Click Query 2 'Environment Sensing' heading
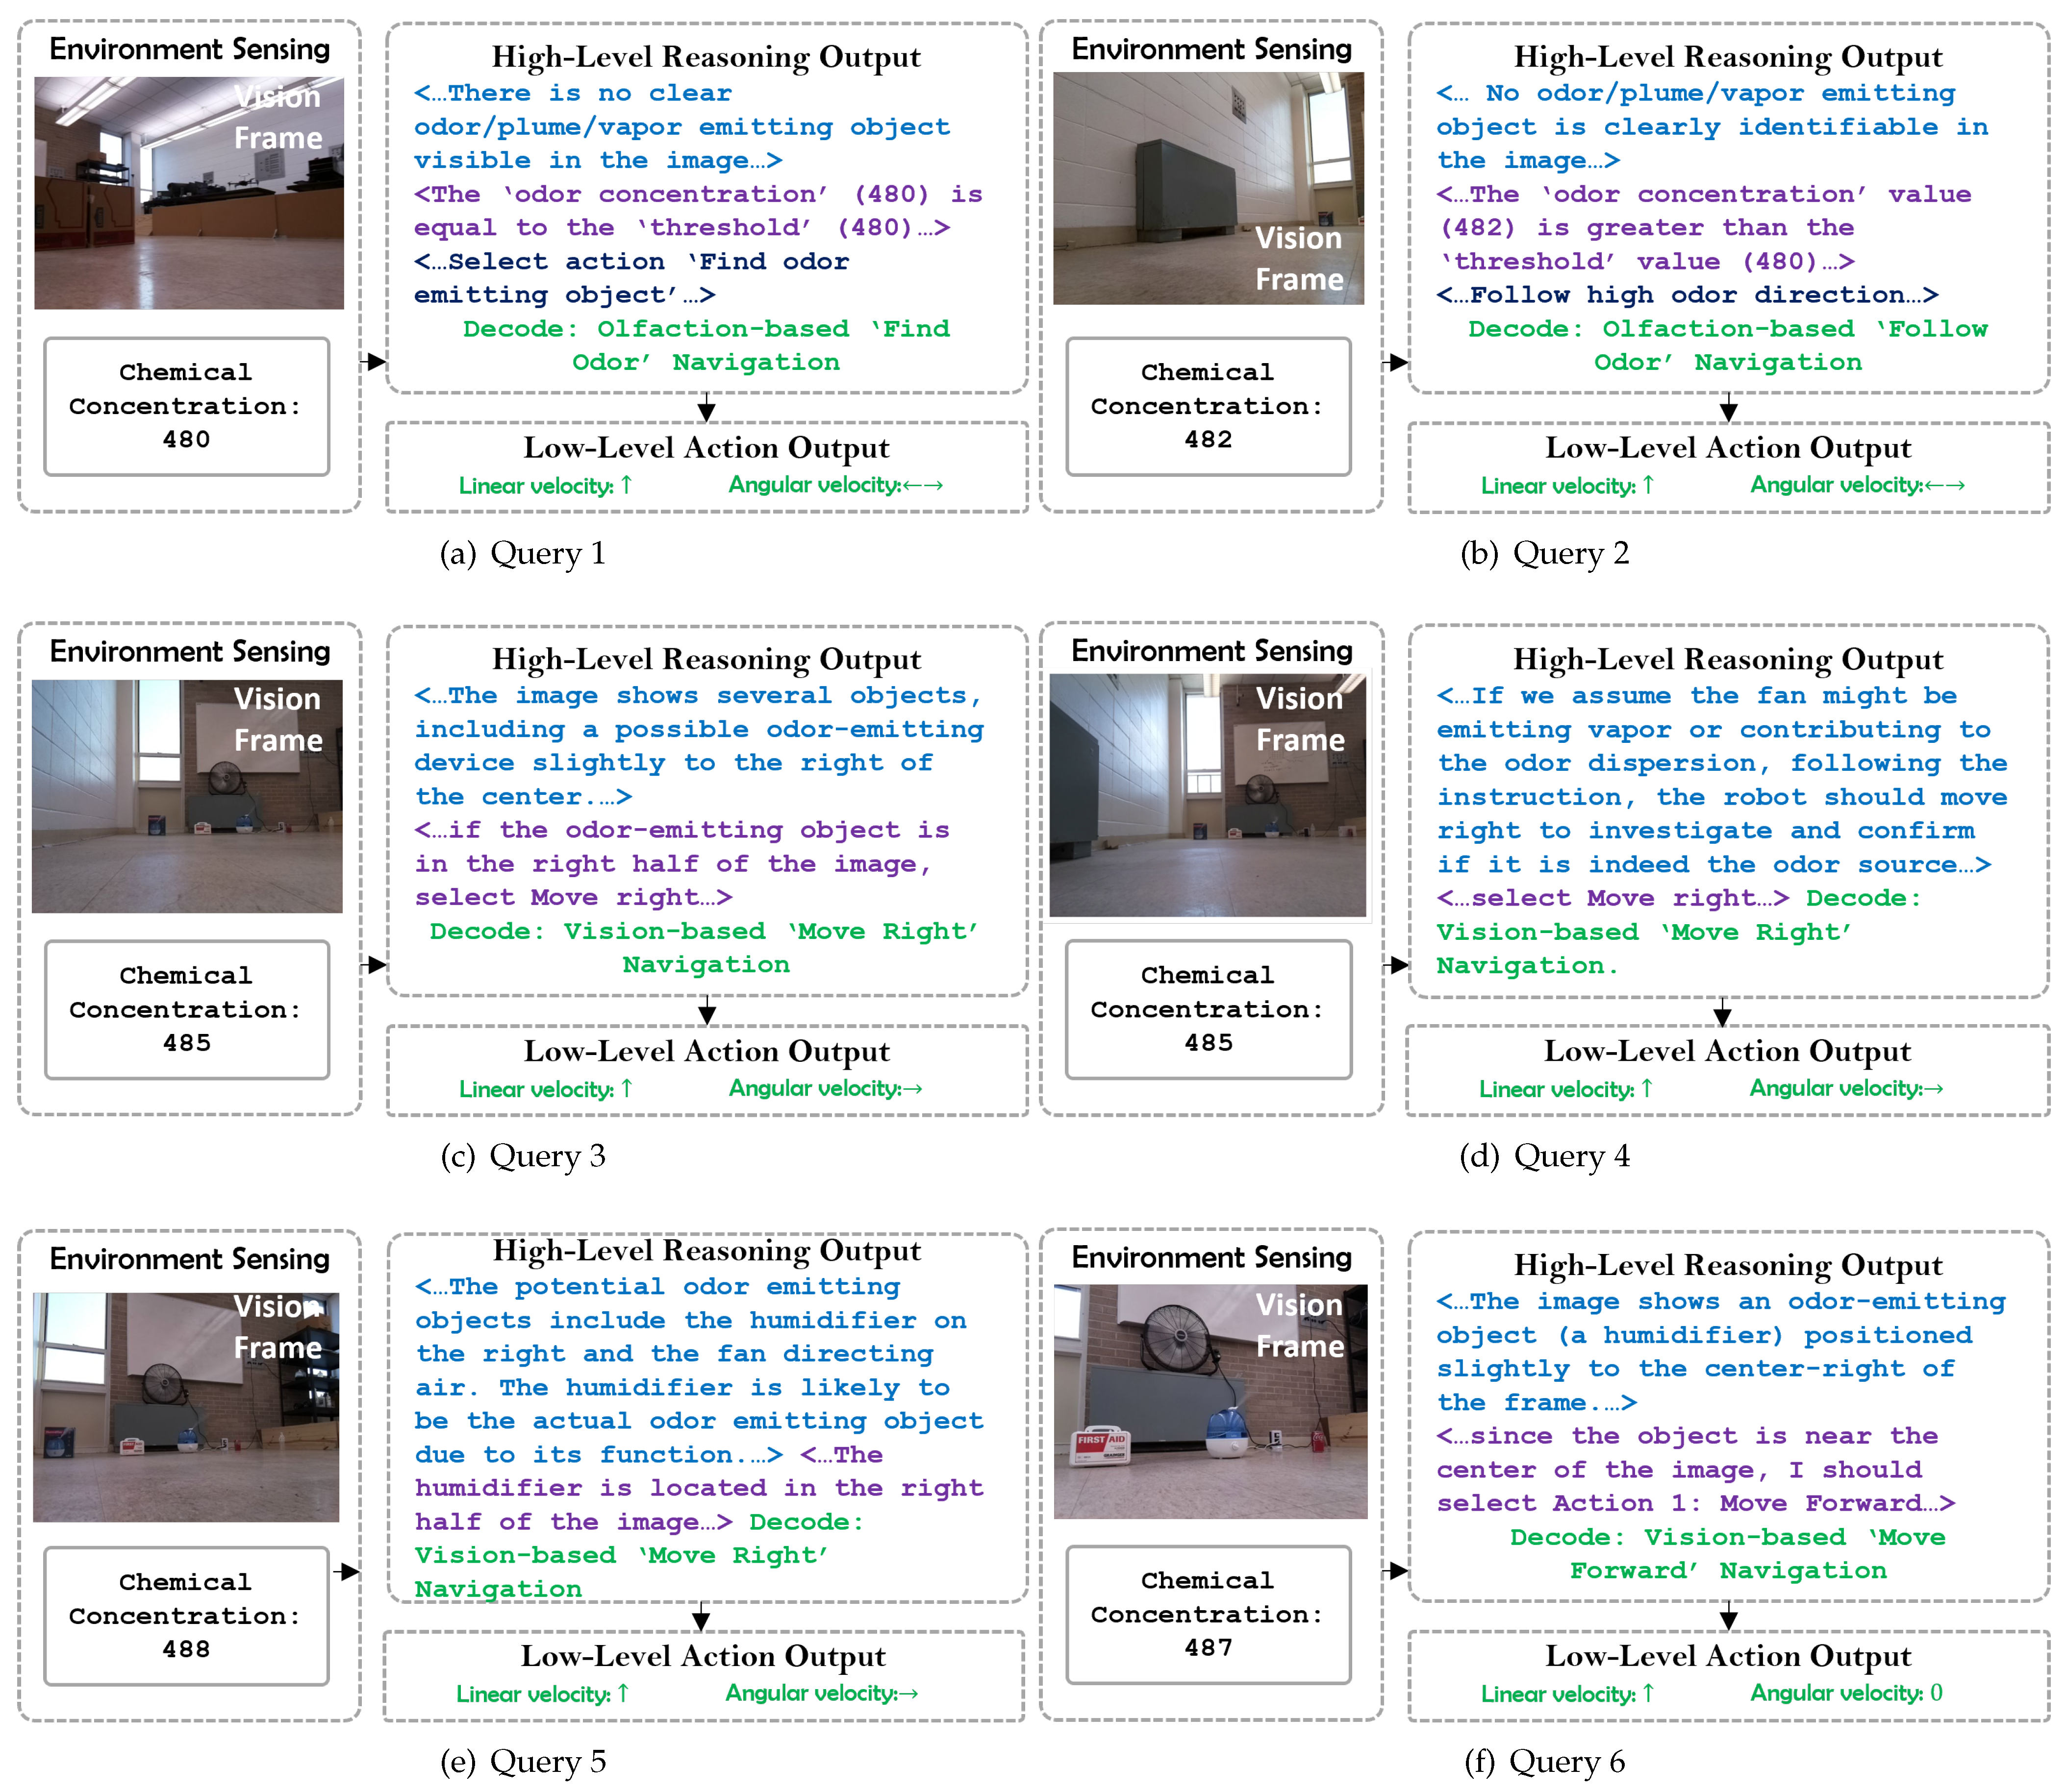 click(1210, 49)
